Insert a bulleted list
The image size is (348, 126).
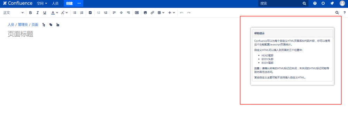click(75, 13)
